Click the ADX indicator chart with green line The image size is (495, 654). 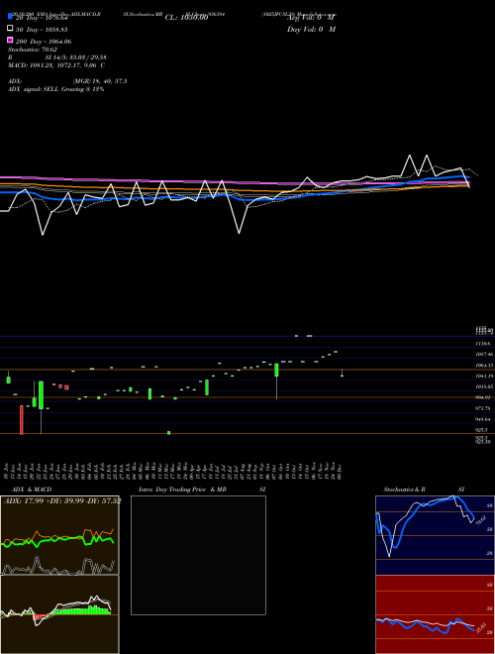click(x=59, y=535)
